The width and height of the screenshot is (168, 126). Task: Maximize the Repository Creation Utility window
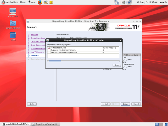[137, 21]
